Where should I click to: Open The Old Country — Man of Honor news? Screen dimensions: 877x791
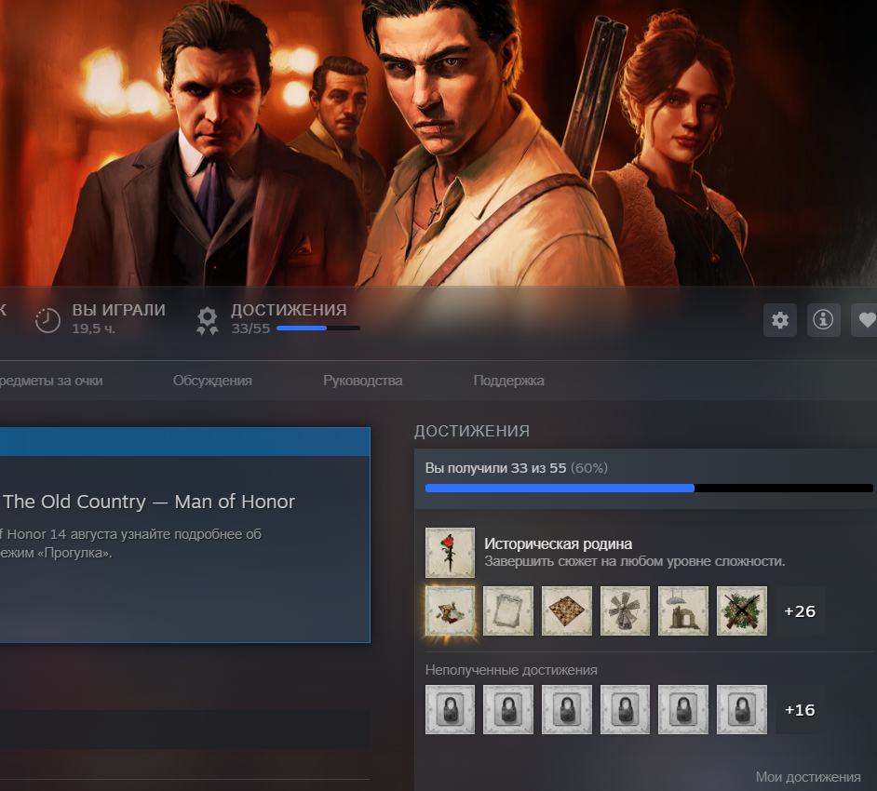(149, 502)
